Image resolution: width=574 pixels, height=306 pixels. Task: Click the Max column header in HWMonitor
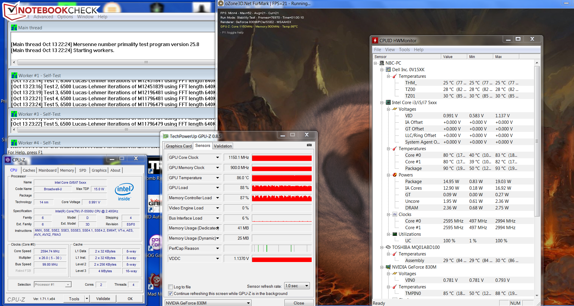pos(506,57)
